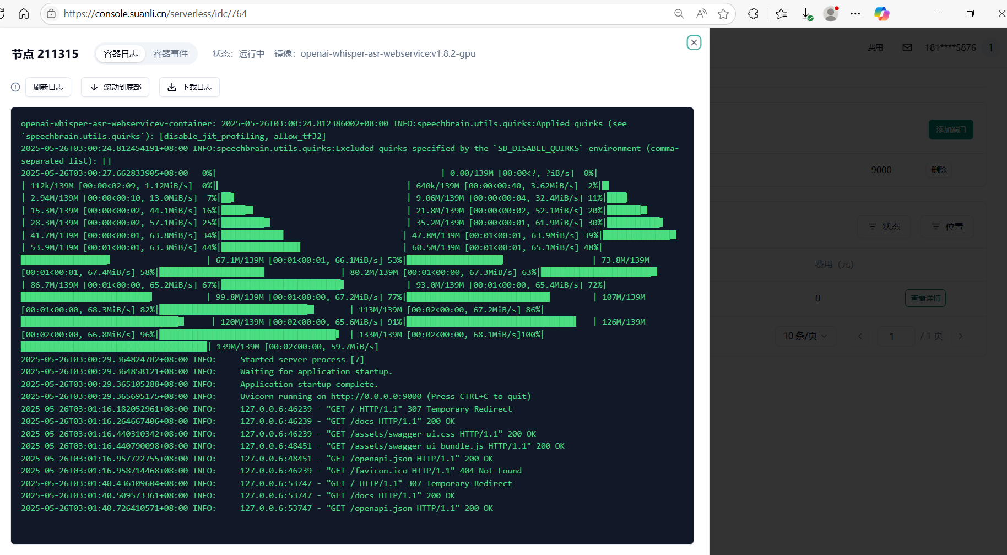Screen dimensions: 1007x555
Task: Click the site lock icon in address bar
Action: tap(51, 14)
